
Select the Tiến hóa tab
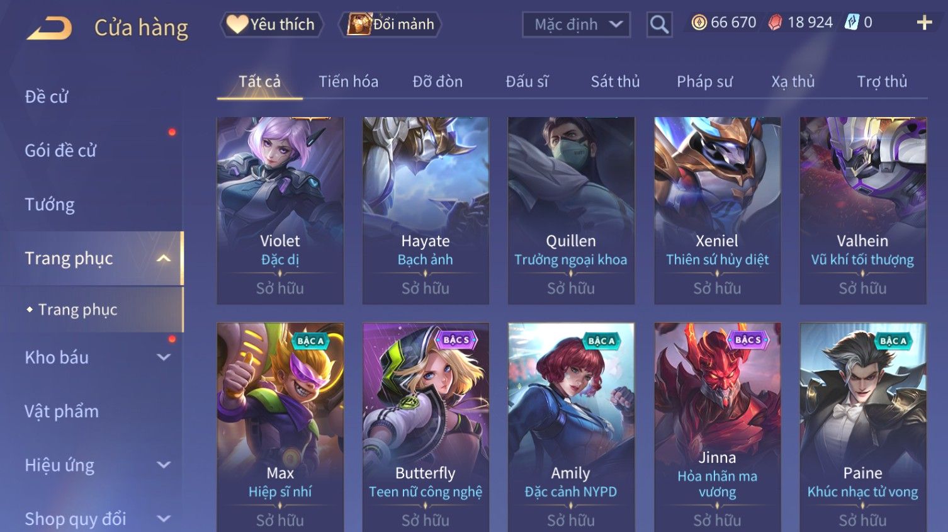[348, 81]
